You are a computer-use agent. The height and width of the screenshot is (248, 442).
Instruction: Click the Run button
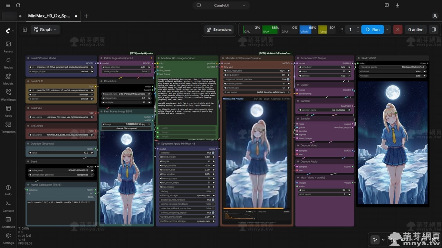pos(373,30)
